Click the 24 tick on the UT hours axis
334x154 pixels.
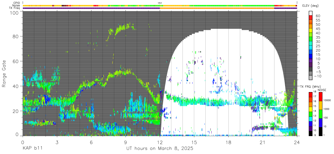[297, 142]
